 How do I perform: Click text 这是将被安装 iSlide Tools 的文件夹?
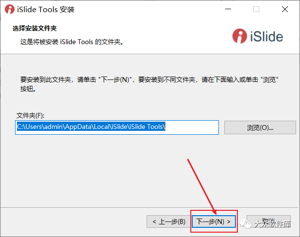pos(72,42)
